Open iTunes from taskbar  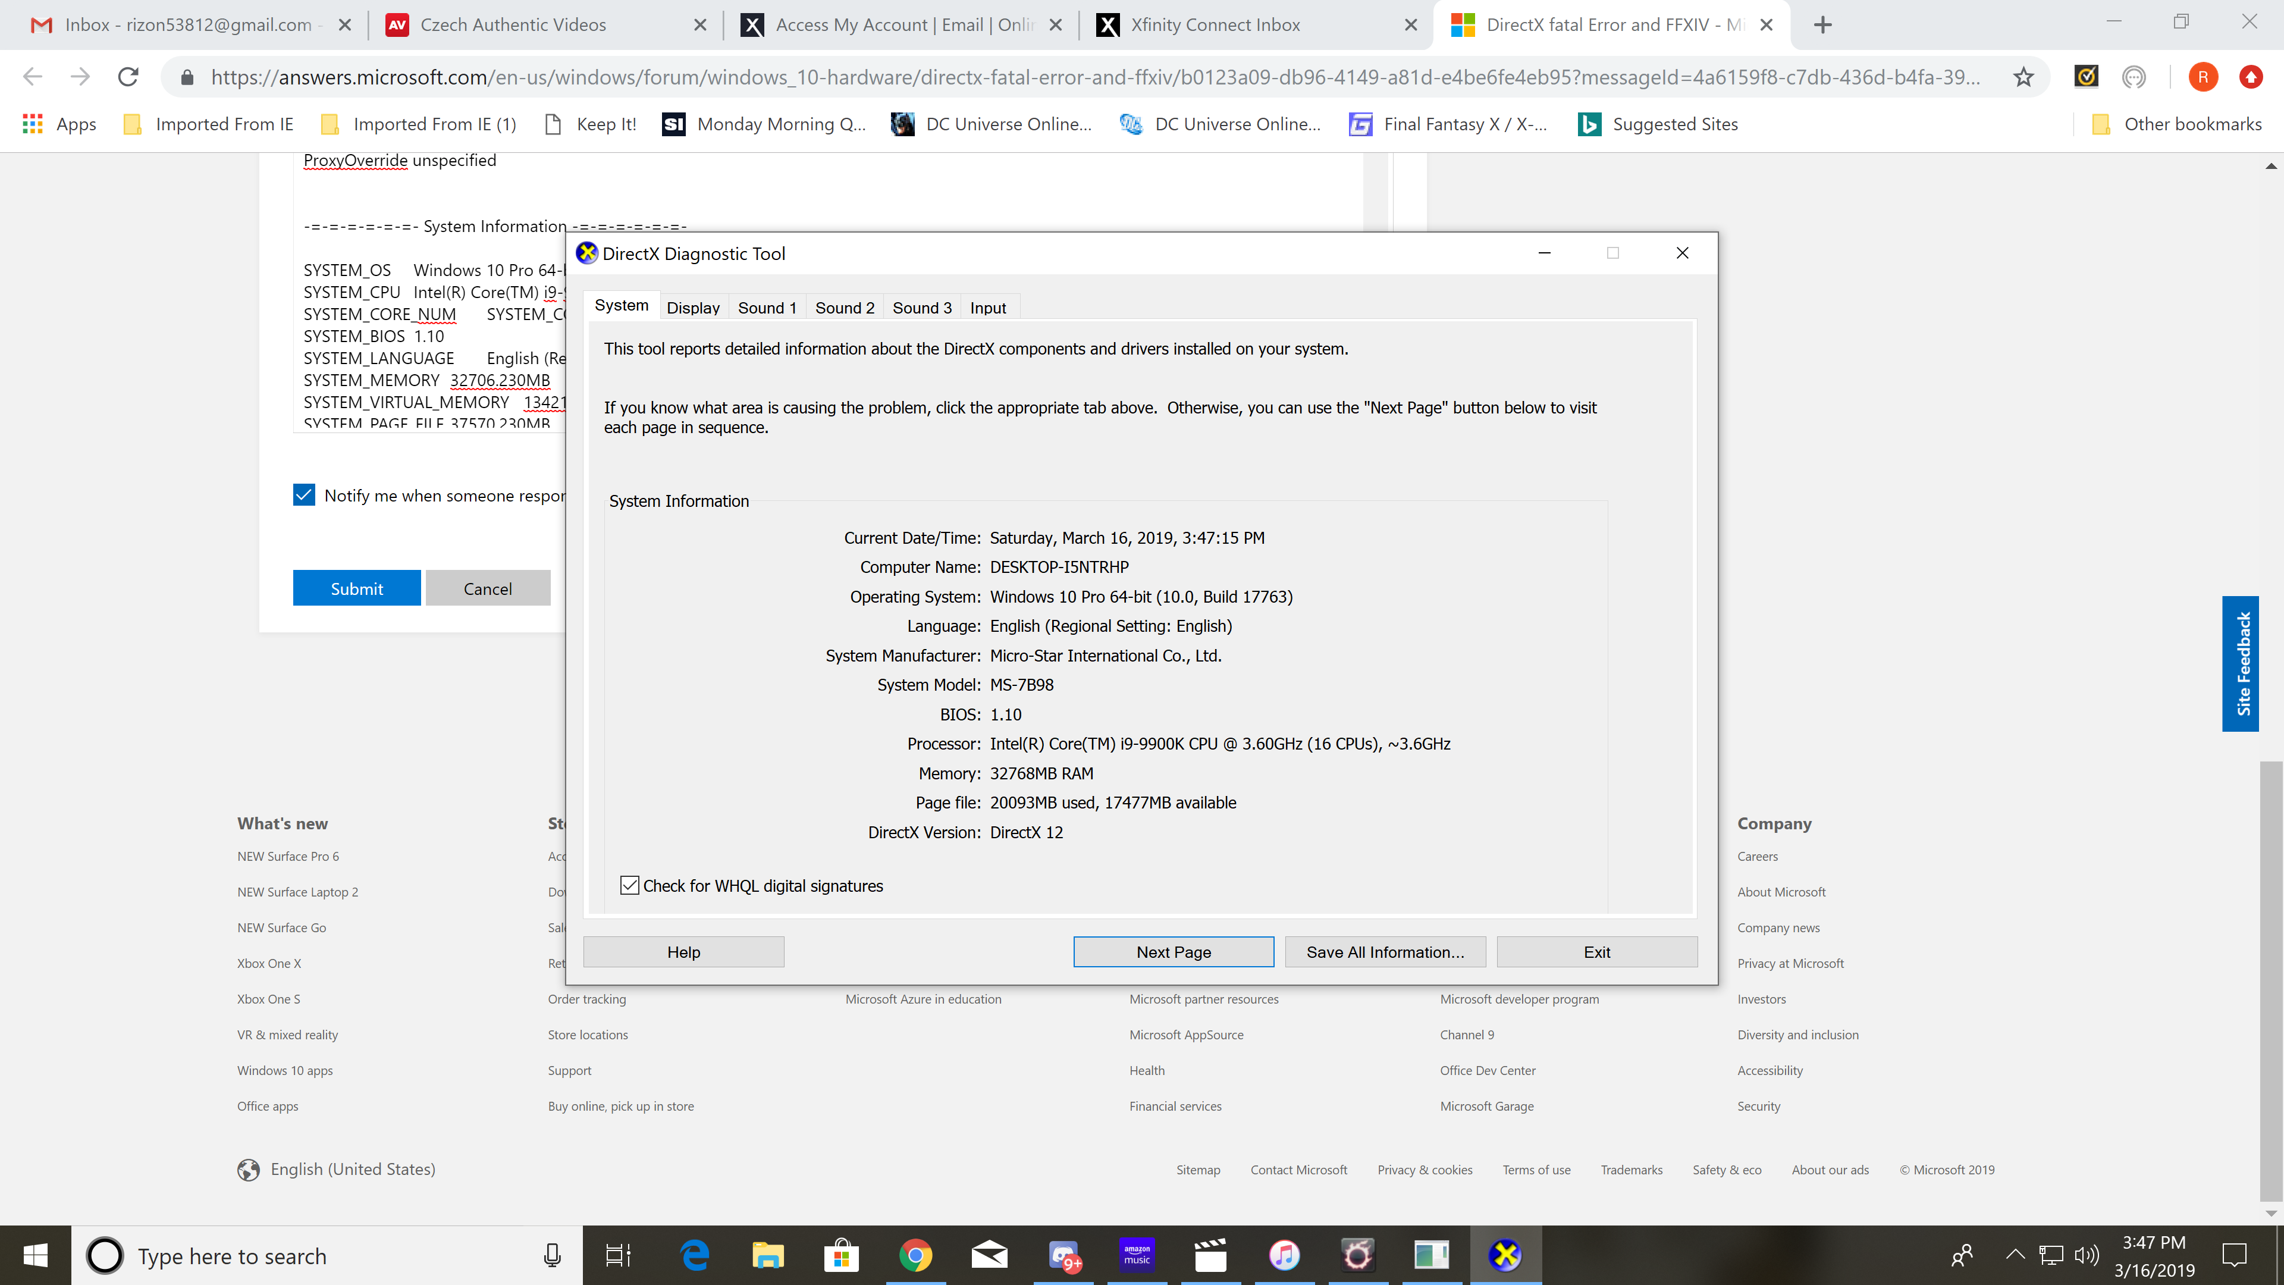1284,1256
